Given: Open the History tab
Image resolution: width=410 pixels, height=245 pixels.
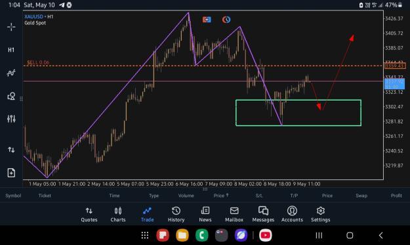Looking at the screenshot, I should click(176, 214).
